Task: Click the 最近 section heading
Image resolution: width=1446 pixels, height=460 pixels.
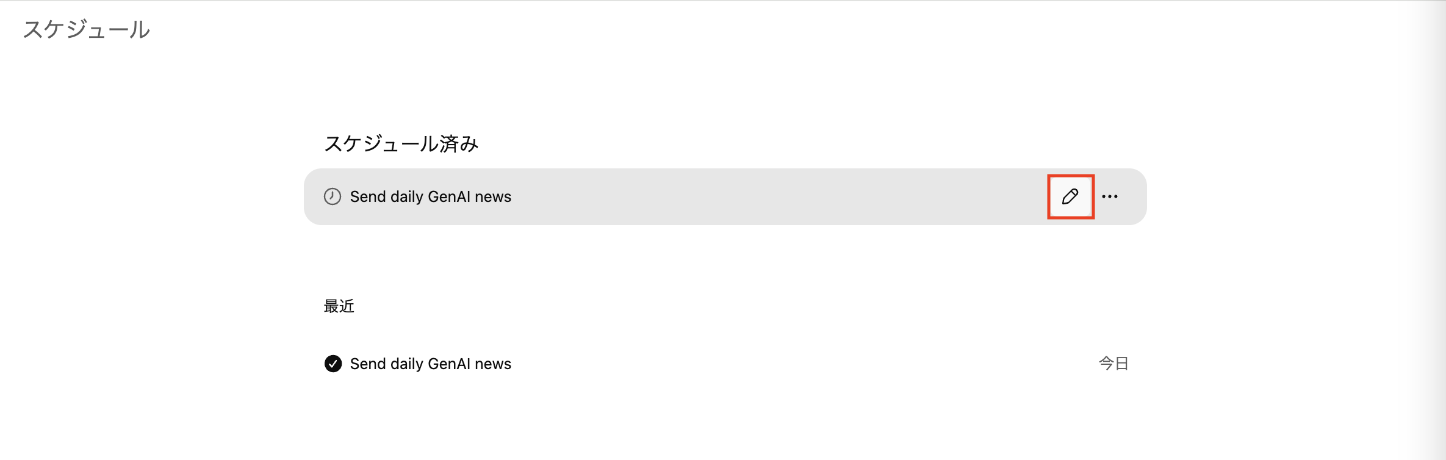Action: [339, 306]
